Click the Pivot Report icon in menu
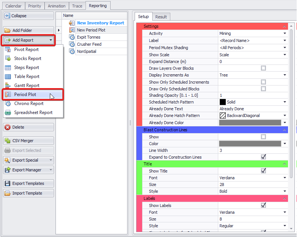297x237 pixels. click(x=8, y=49)
